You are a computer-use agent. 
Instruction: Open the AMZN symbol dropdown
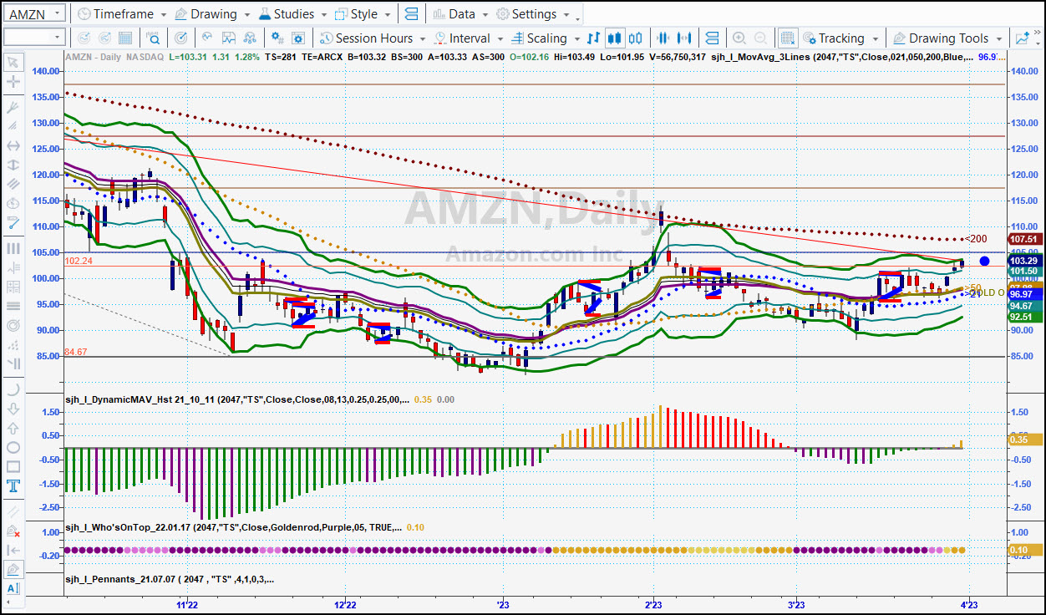tap(57, 13)
